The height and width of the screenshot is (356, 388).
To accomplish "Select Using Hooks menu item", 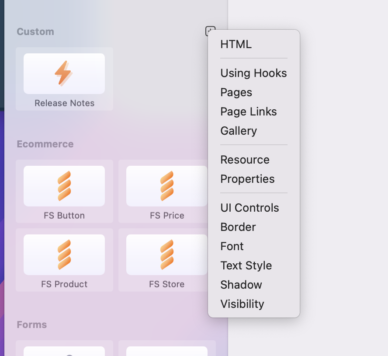I will point(253,73).
